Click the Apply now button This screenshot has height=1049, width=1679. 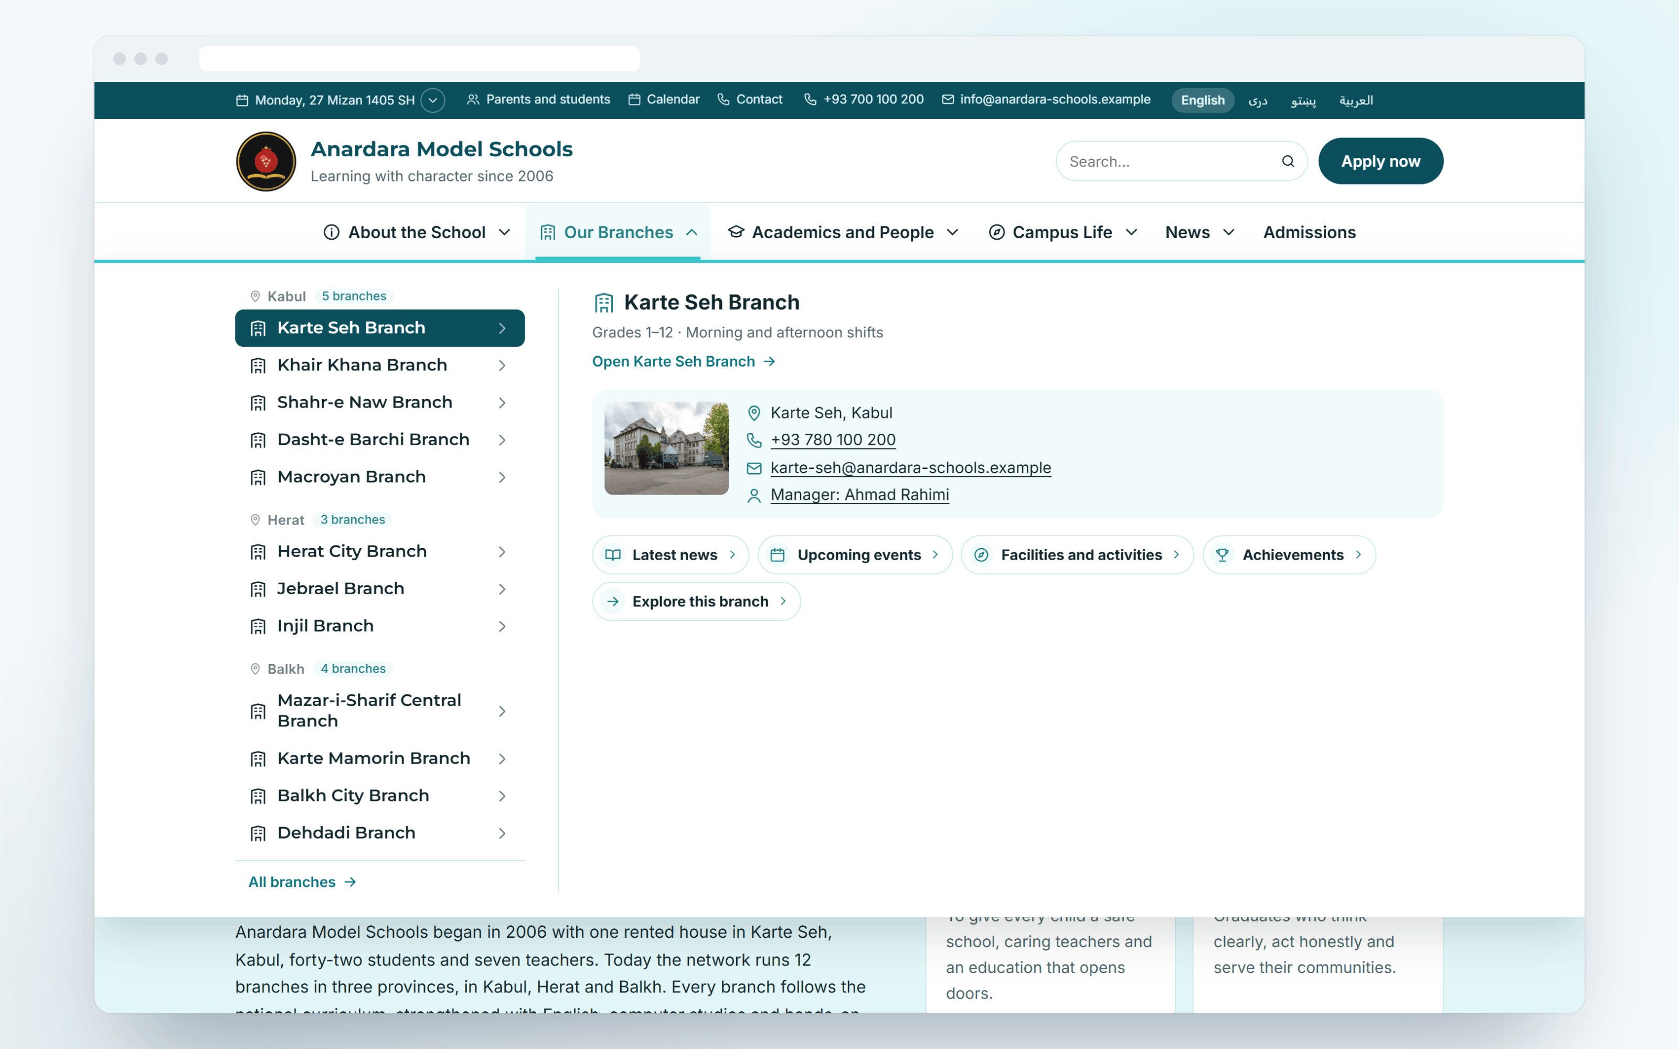[1380, 161]
